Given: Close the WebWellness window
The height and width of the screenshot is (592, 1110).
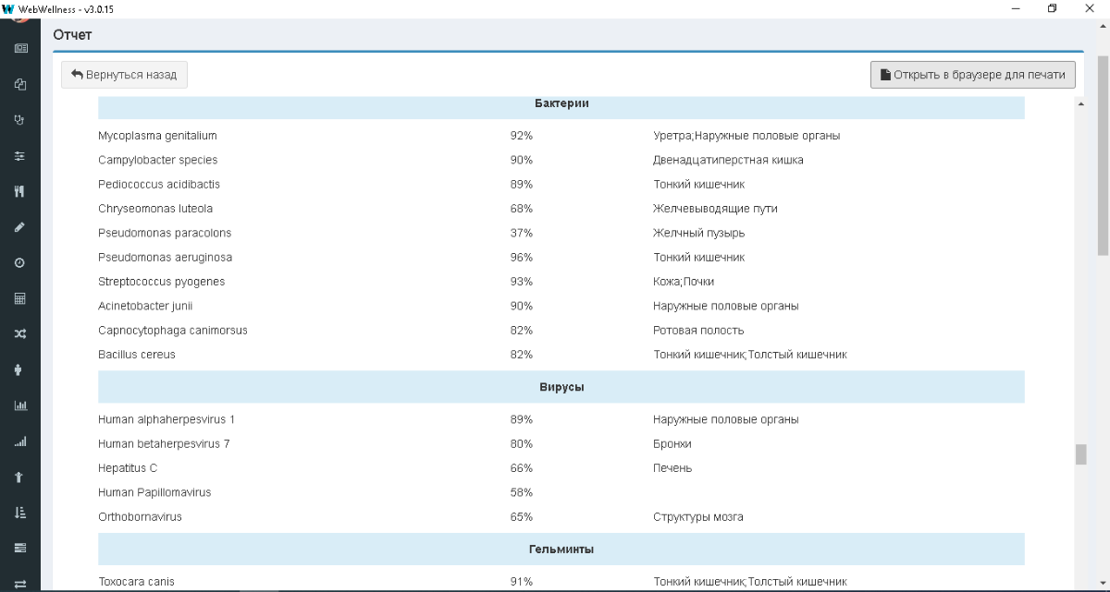Looking at the screenshot, I should pyautogui.click(x=1090, y=8).
